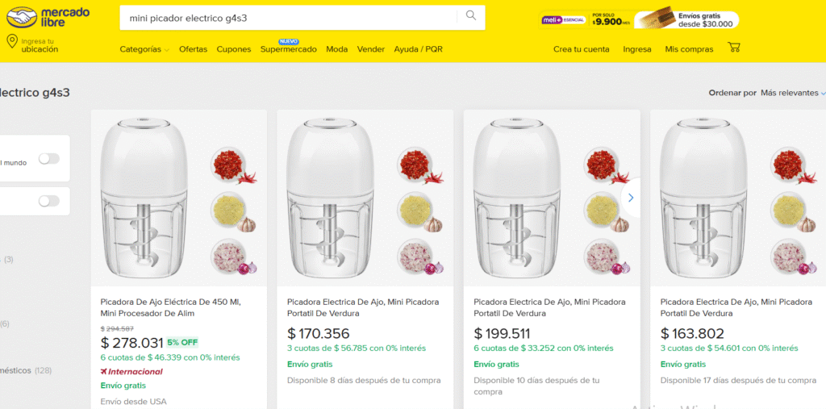Screen dimensions: 826x409
Task: Click into the search input field
Action: (x=290, y=18)
